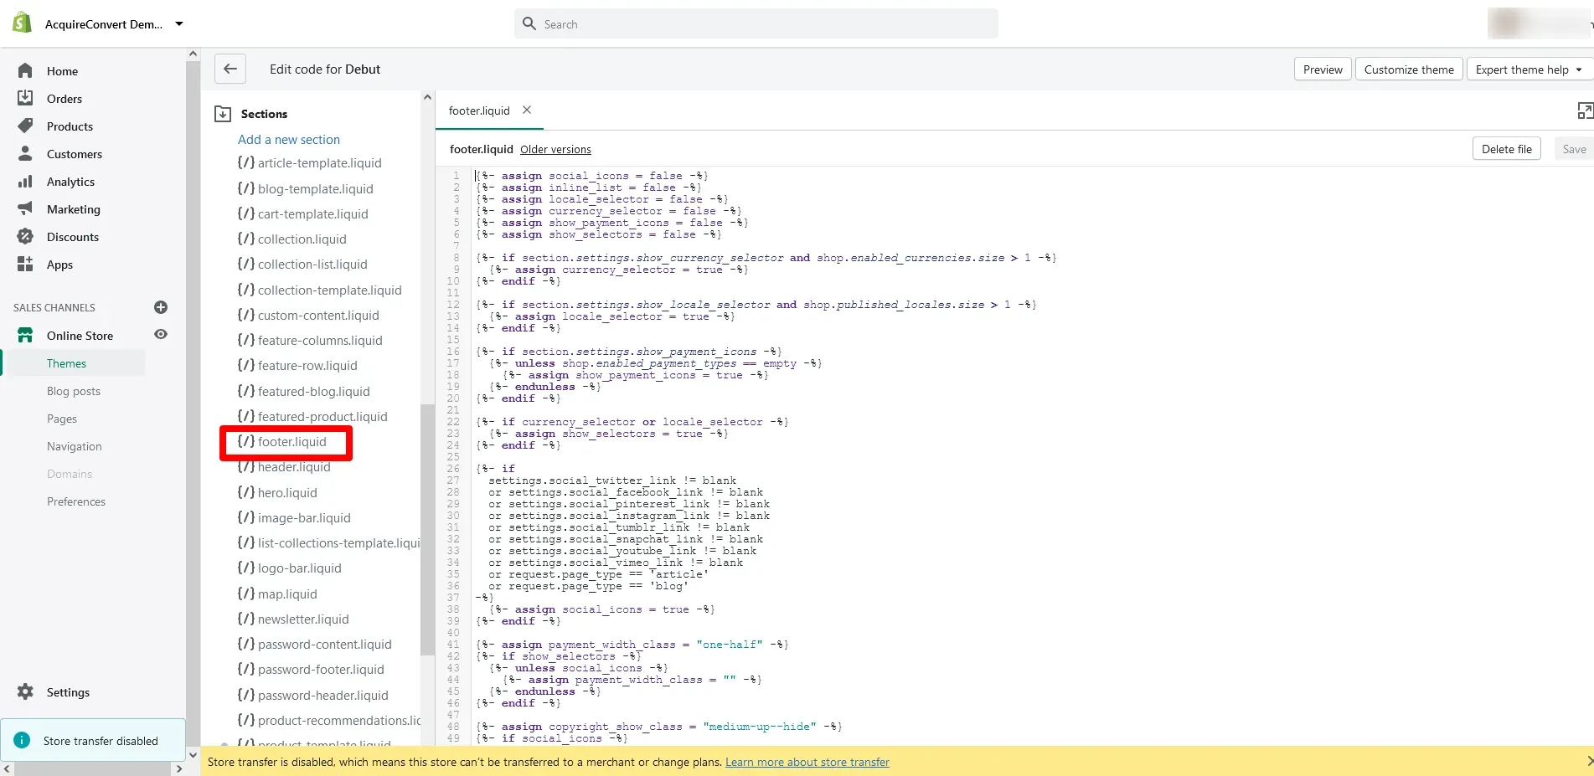Click the Shopify logo icon
The width and height of the screenshot is (1594, 776).
click(x=23, y=23)
